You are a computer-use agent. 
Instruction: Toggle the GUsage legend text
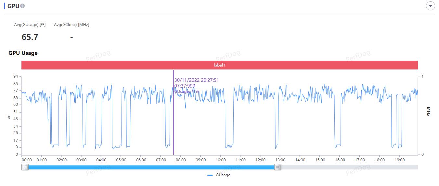pos(223,175)
